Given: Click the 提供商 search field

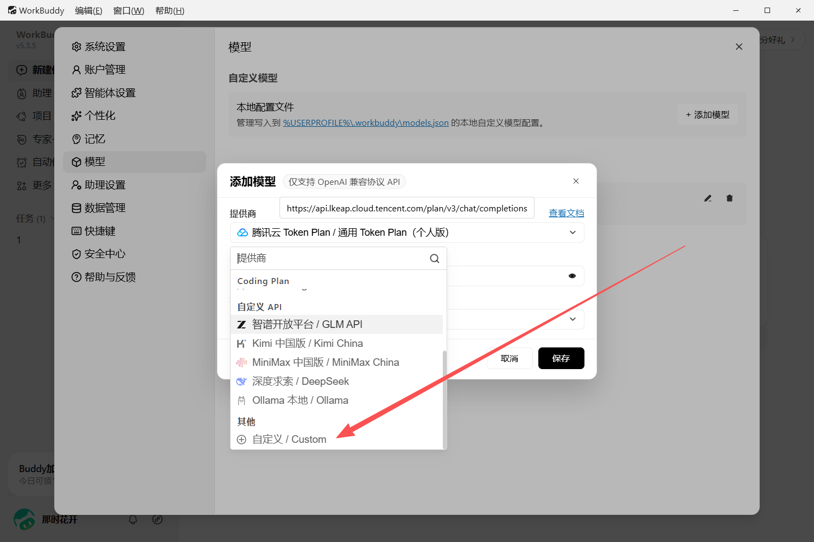Looking at the screenshot, I should tap(331, 258).
